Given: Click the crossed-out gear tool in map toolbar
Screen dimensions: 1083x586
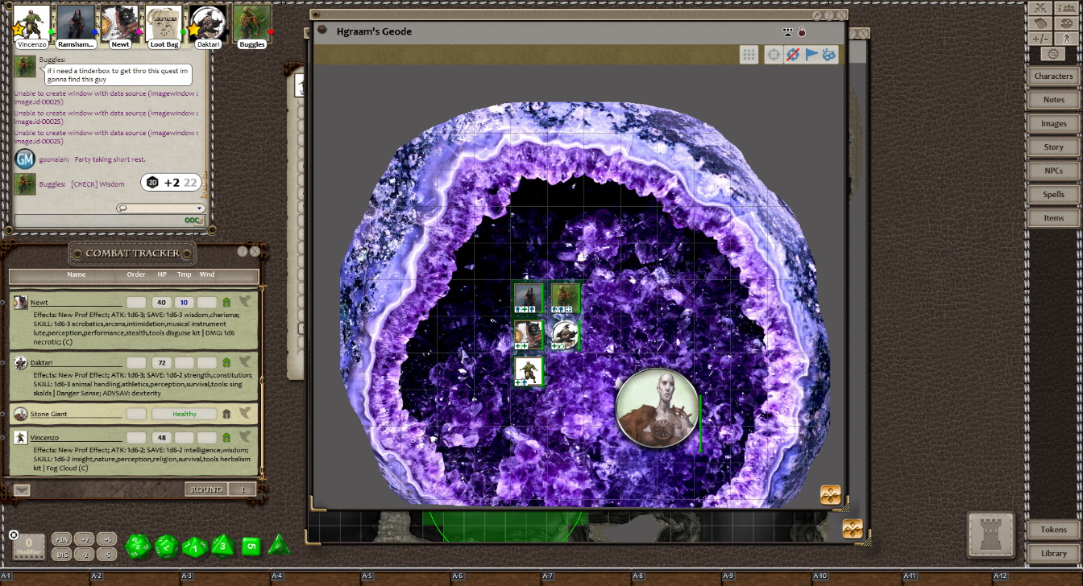Looking at the screenshot, I should point(793,55).
